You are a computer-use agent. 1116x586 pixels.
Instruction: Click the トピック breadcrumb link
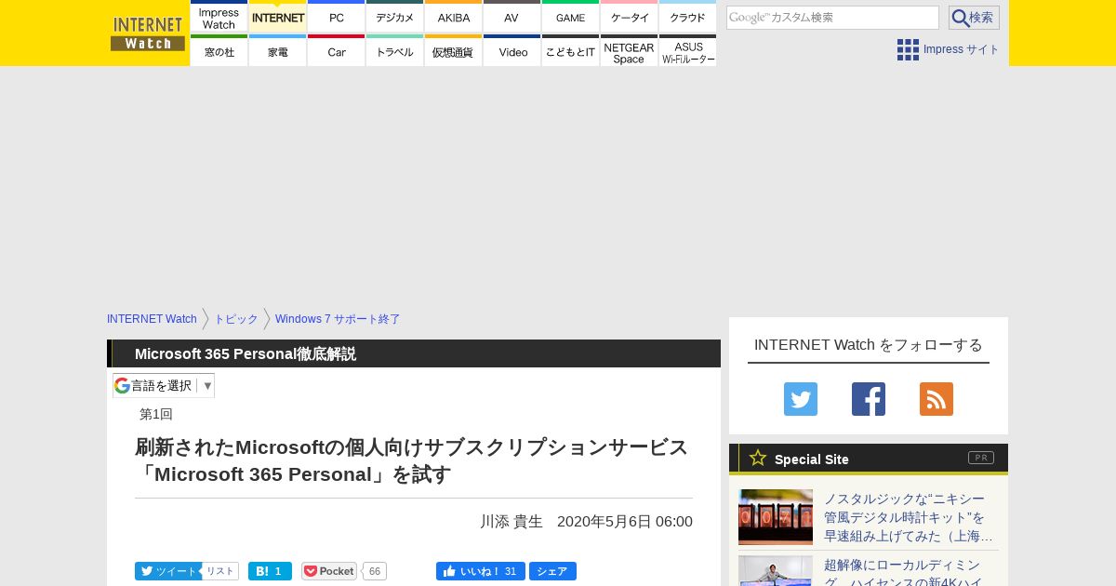tap(236, 319)
